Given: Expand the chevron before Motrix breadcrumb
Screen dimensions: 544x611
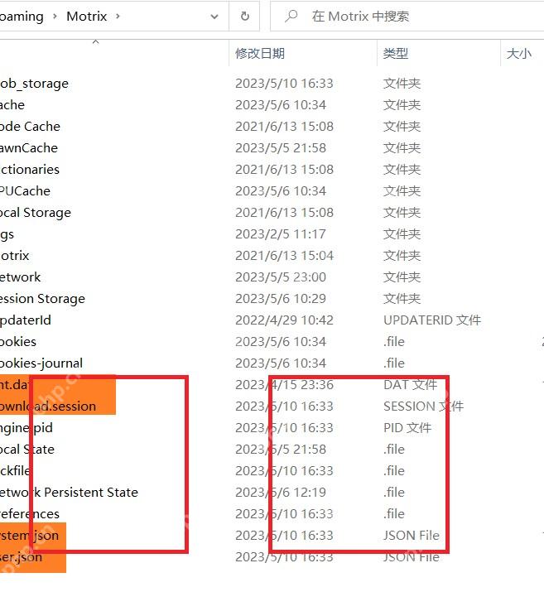Looking at the screenshot, I should (x=55, y=17).
